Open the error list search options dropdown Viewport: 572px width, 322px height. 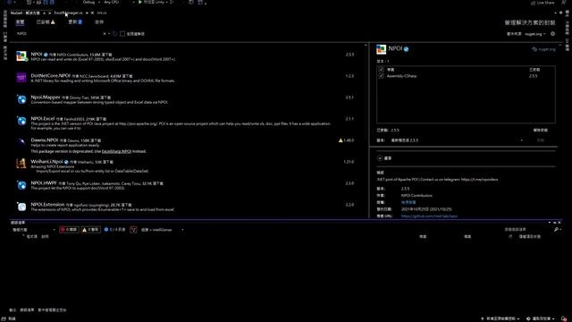(560, 230)
